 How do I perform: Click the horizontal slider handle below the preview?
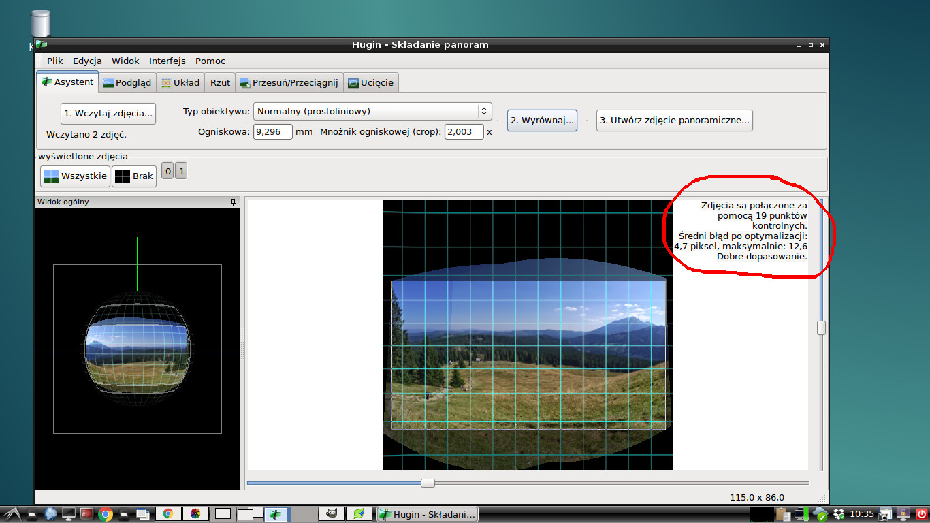[428, 483]
